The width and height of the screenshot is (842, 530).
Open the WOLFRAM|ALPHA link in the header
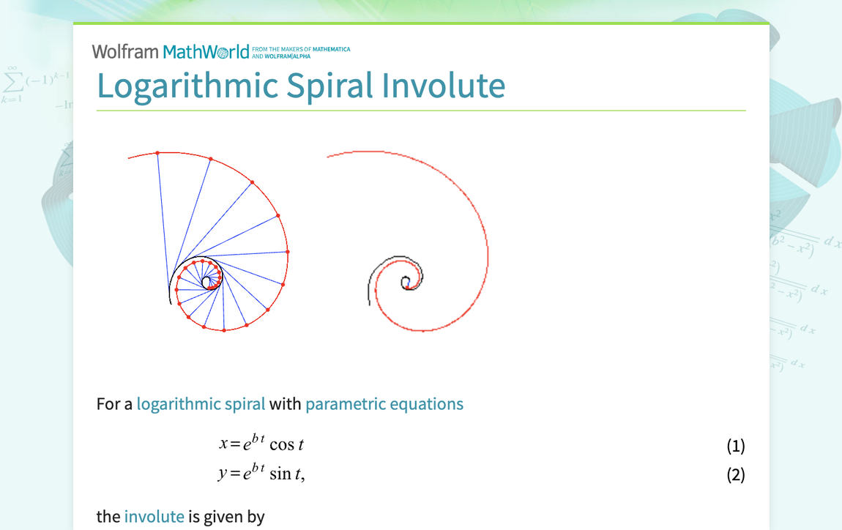tap(287, 55)
